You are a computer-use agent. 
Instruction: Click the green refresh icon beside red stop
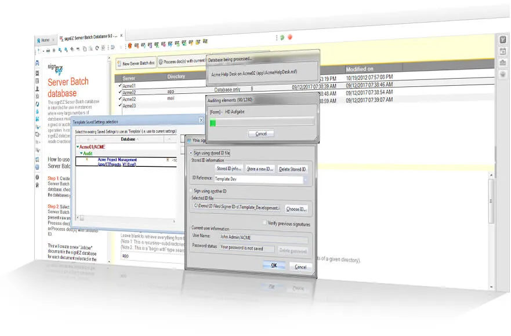coord(282,38)
